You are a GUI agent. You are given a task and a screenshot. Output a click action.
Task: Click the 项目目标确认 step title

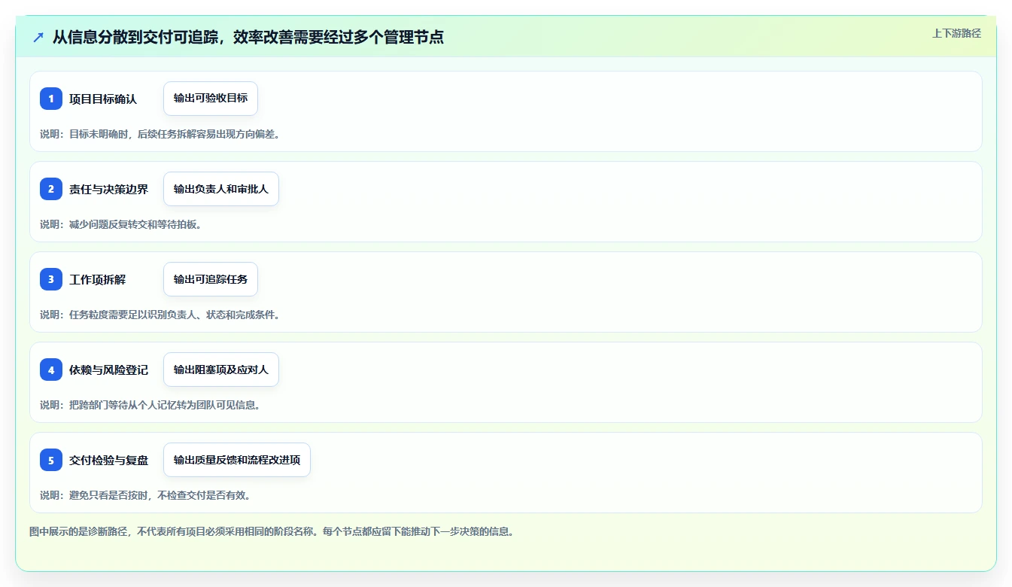click(x=103, y=99)
